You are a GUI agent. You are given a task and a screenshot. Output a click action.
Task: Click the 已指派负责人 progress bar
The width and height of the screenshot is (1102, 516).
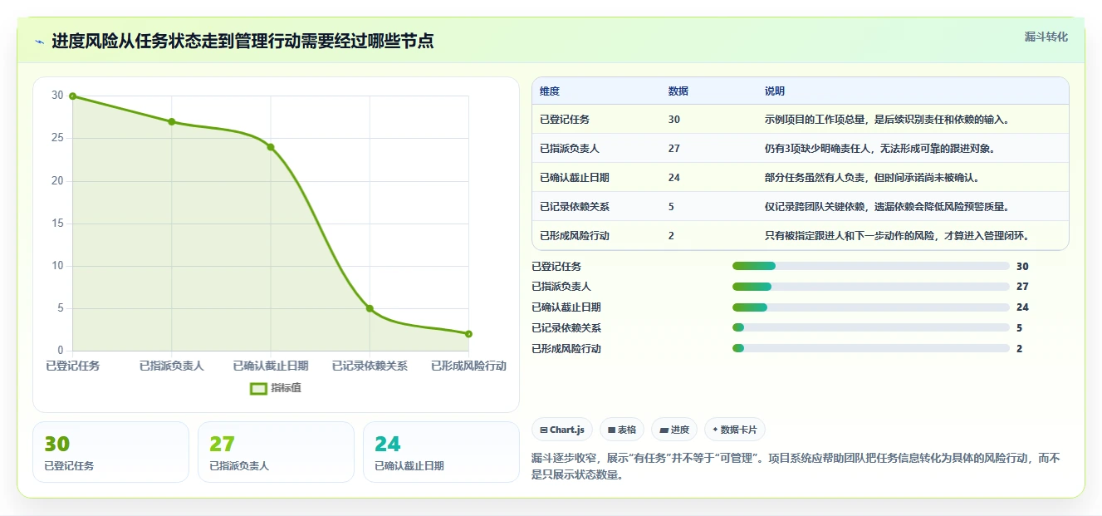(x=870, y=287)
